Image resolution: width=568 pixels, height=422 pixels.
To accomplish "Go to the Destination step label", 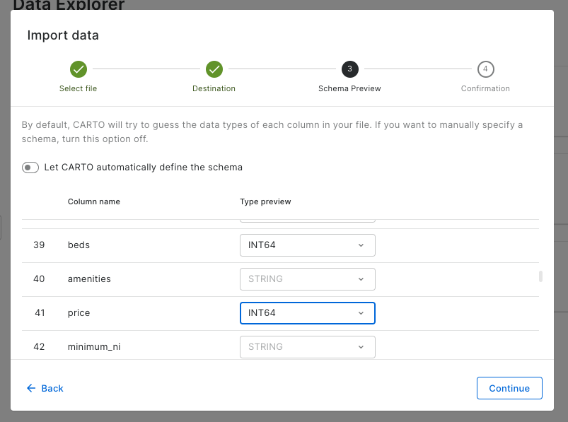I will tap(214, 88).
